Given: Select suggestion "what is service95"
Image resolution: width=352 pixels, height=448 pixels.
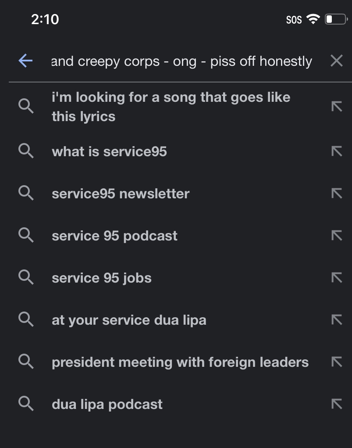Looking at the screenshot, I should [109, 152].
